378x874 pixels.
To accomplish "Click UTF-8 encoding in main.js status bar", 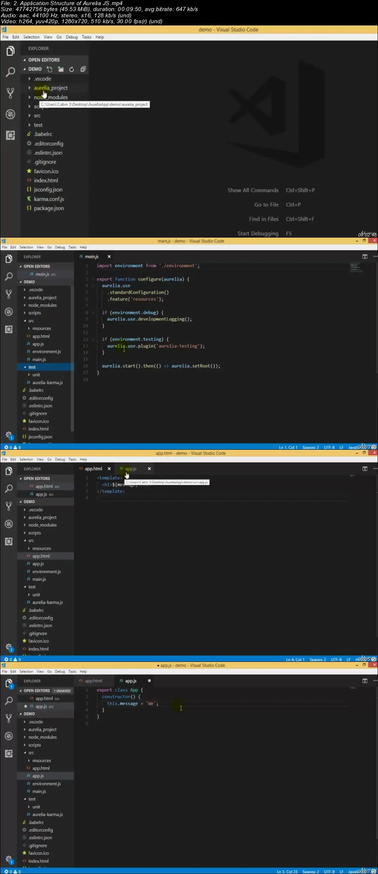I will [x=329, y=447].
